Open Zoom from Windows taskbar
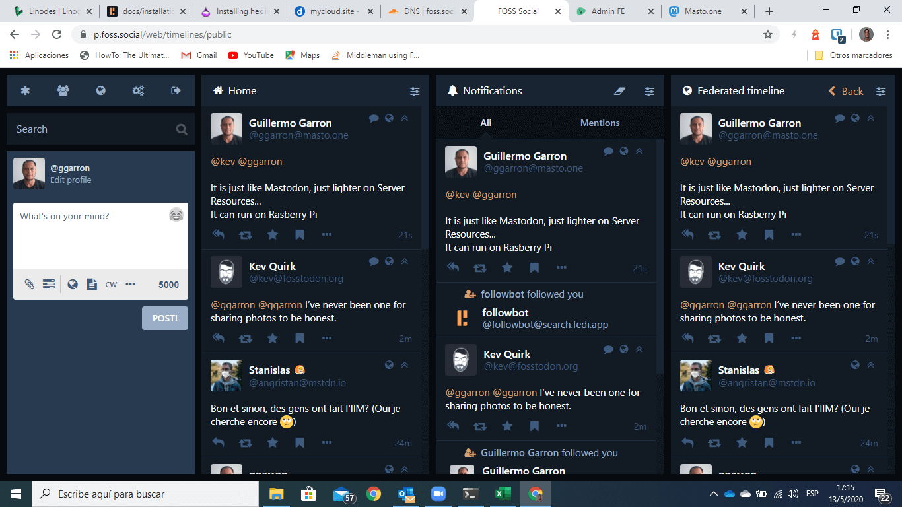 tap(438, 494)
